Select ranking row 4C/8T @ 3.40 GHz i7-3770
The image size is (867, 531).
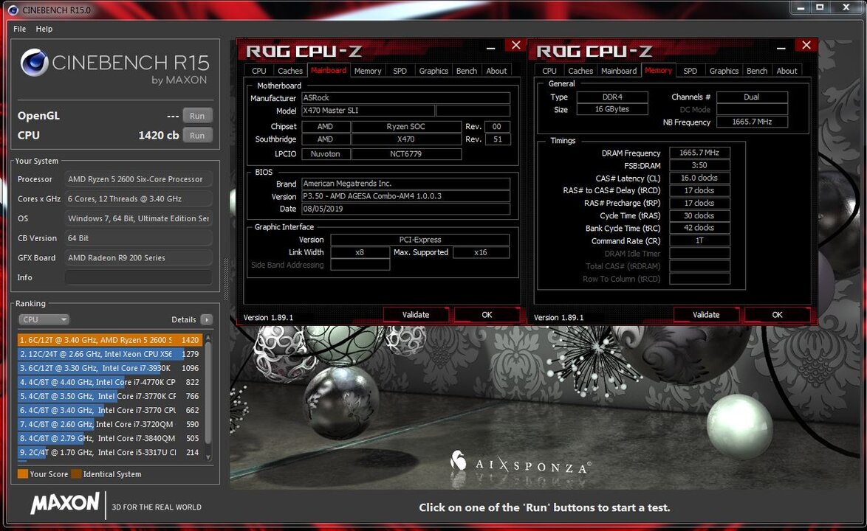(109, 410)
